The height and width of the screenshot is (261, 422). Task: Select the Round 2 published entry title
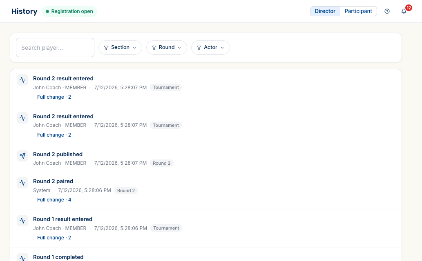(58, 154)
